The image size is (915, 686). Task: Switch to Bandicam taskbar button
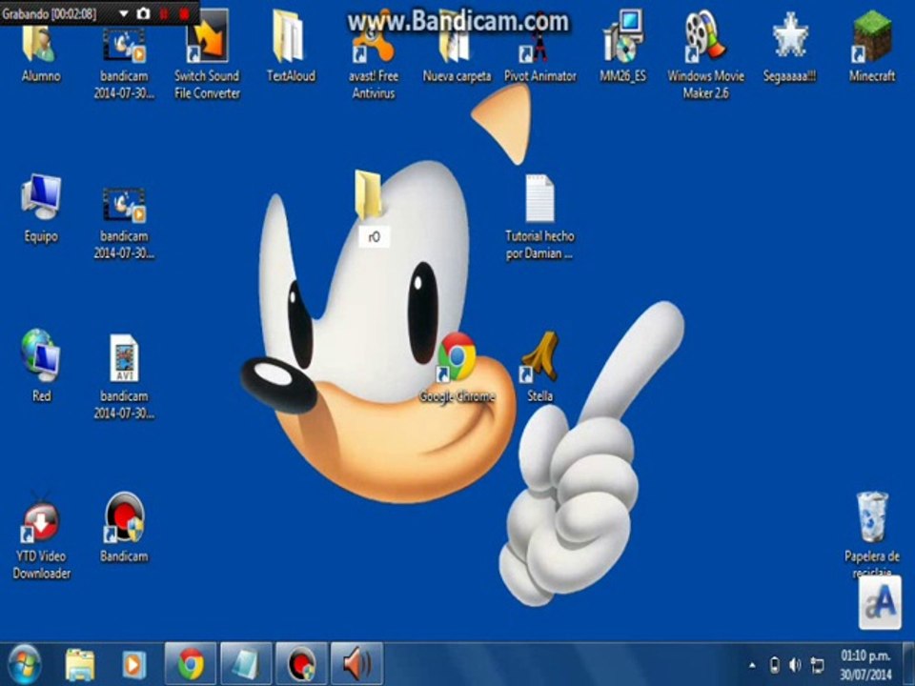[x=301, y=664]
